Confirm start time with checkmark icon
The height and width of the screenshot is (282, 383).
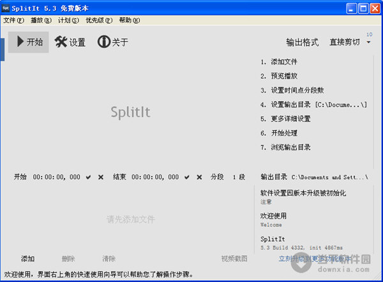(88, 177)
